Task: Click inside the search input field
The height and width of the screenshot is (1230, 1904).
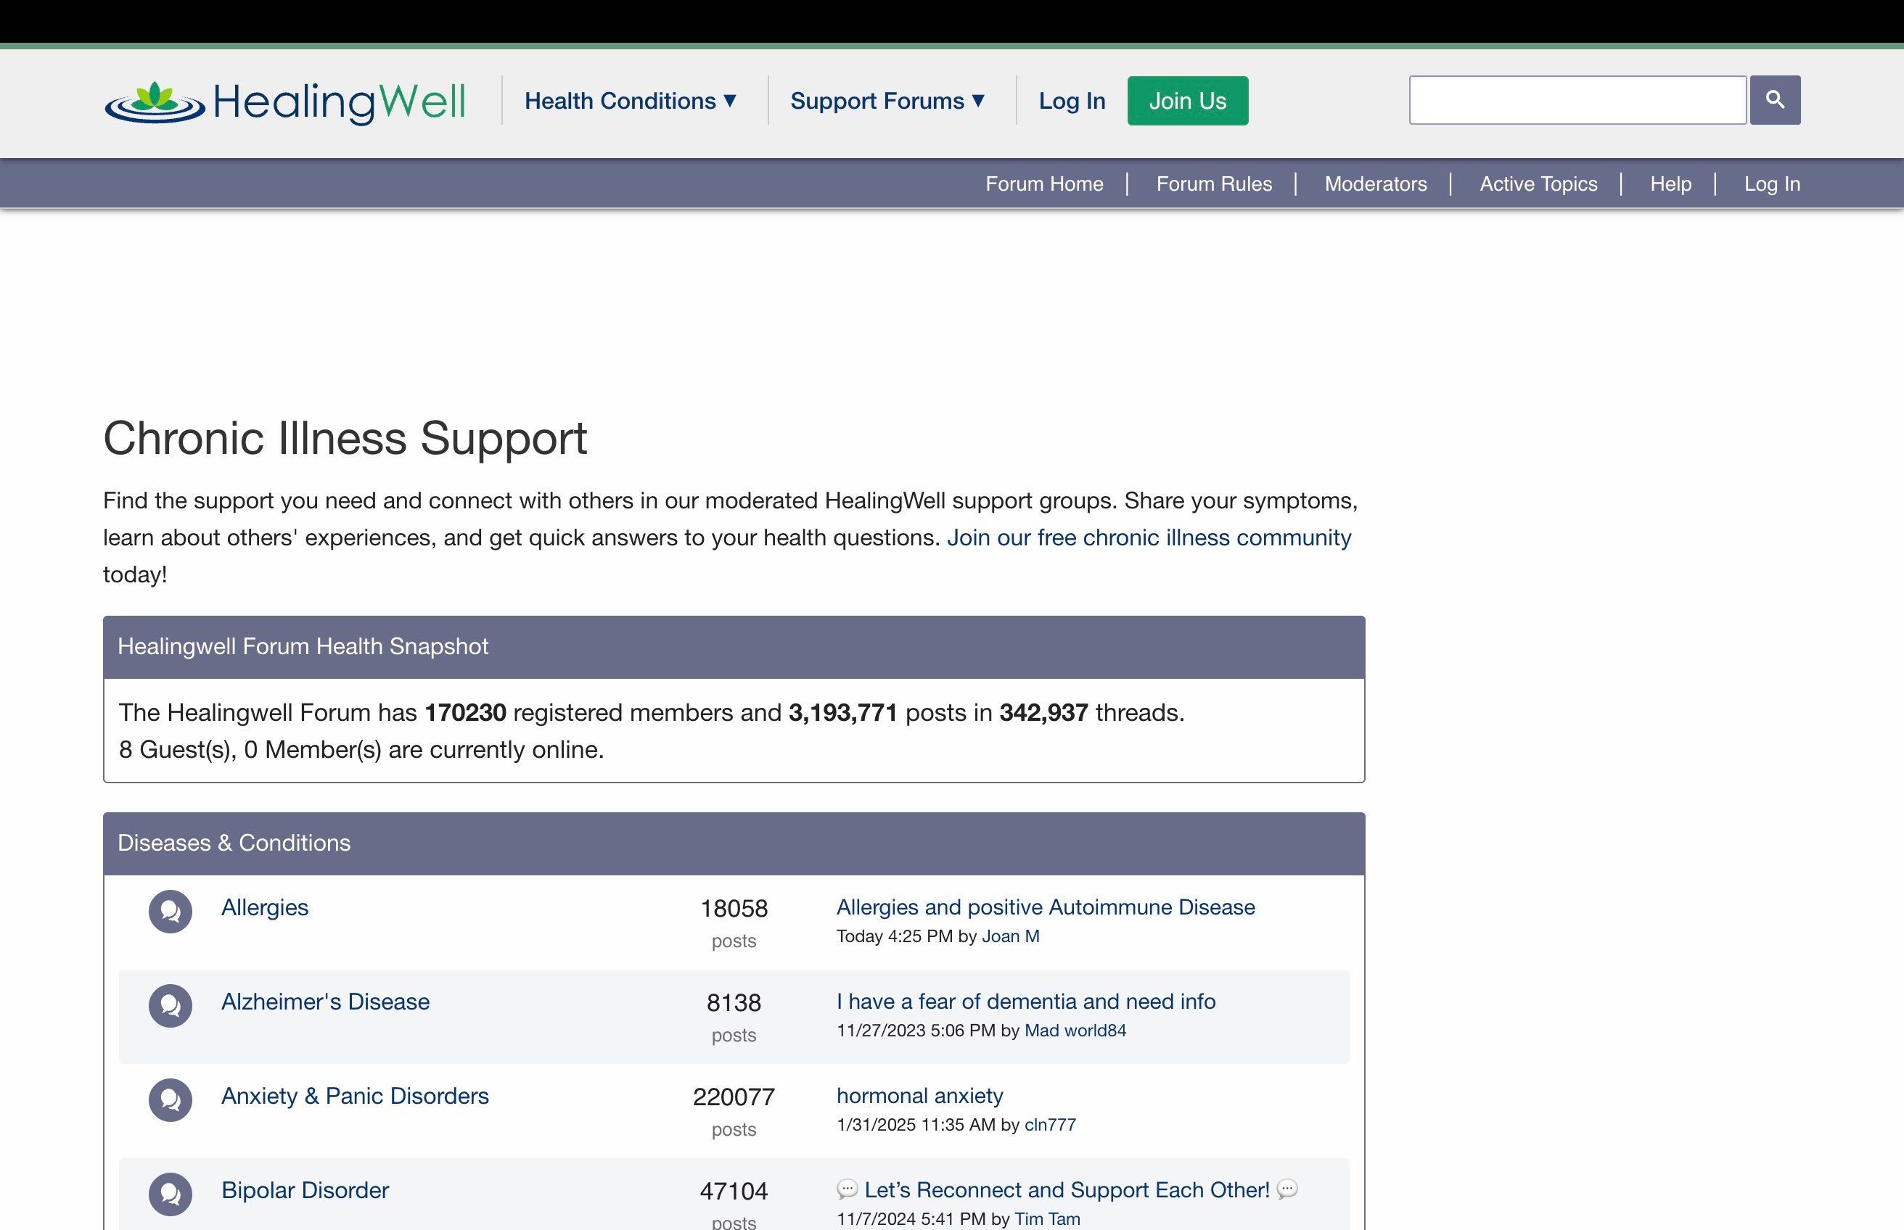Action: [x=1577, y=100]
